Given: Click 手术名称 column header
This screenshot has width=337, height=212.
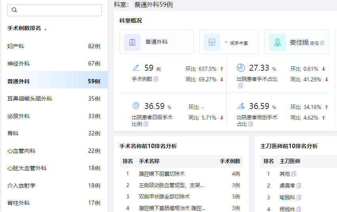Looking at the screenshot, I should coord(149,161).
